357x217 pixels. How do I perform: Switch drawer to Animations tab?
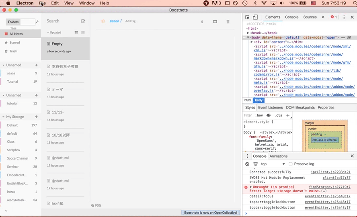(x=279, y=156)
